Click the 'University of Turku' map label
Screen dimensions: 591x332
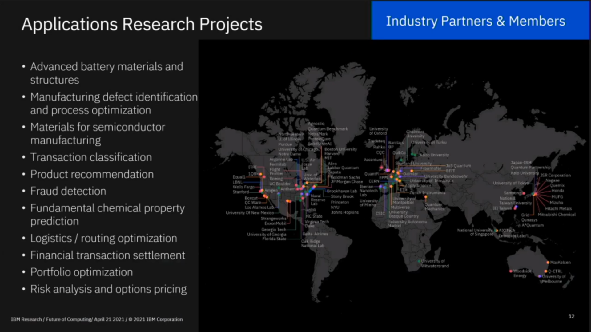click(429, 142)
